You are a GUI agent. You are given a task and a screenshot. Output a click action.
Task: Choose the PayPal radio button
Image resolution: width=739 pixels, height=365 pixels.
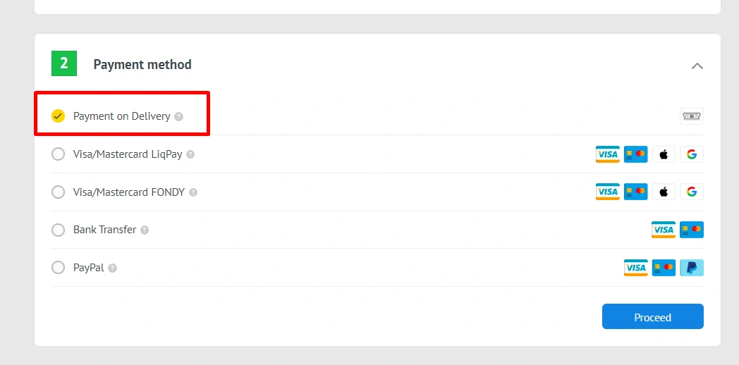point(59,268)
